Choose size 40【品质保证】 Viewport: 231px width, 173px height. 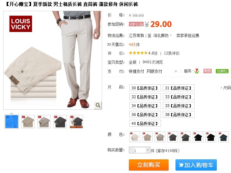pos(145,123)
